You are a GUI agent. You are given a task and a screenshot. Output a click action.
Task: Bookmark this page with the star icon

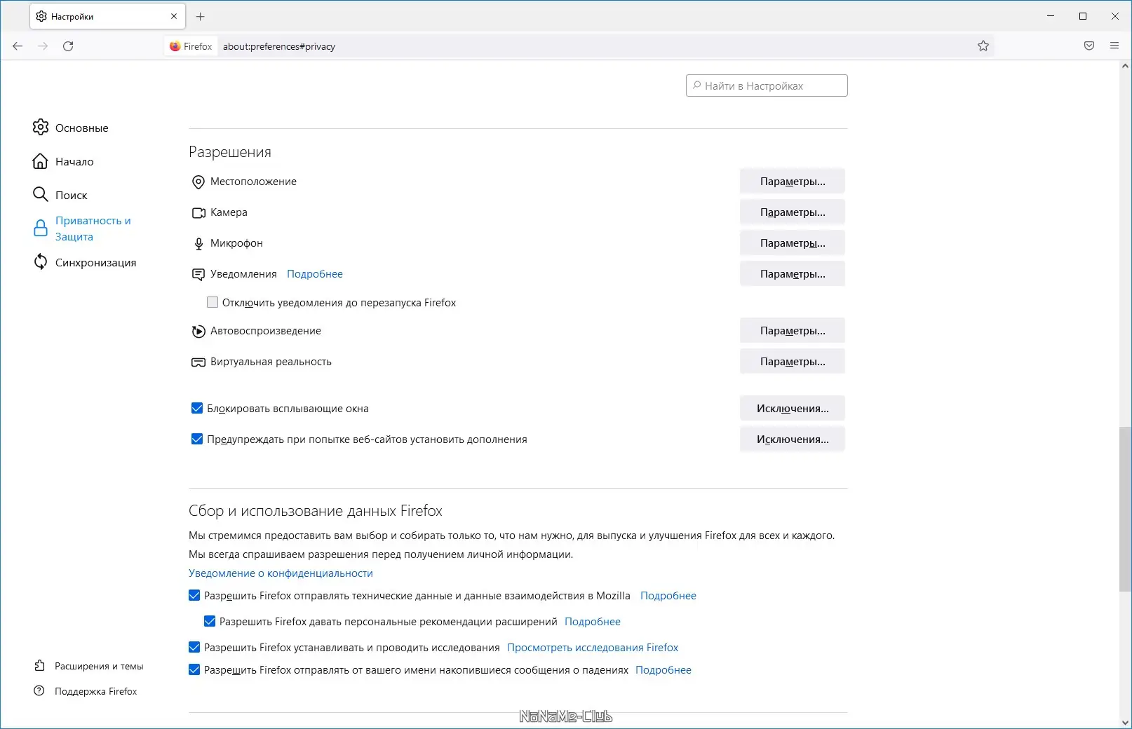(983, 46)
